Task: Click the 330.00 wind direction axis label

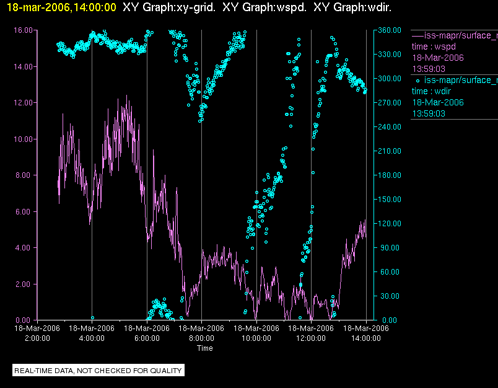Action: click(390, 55)
